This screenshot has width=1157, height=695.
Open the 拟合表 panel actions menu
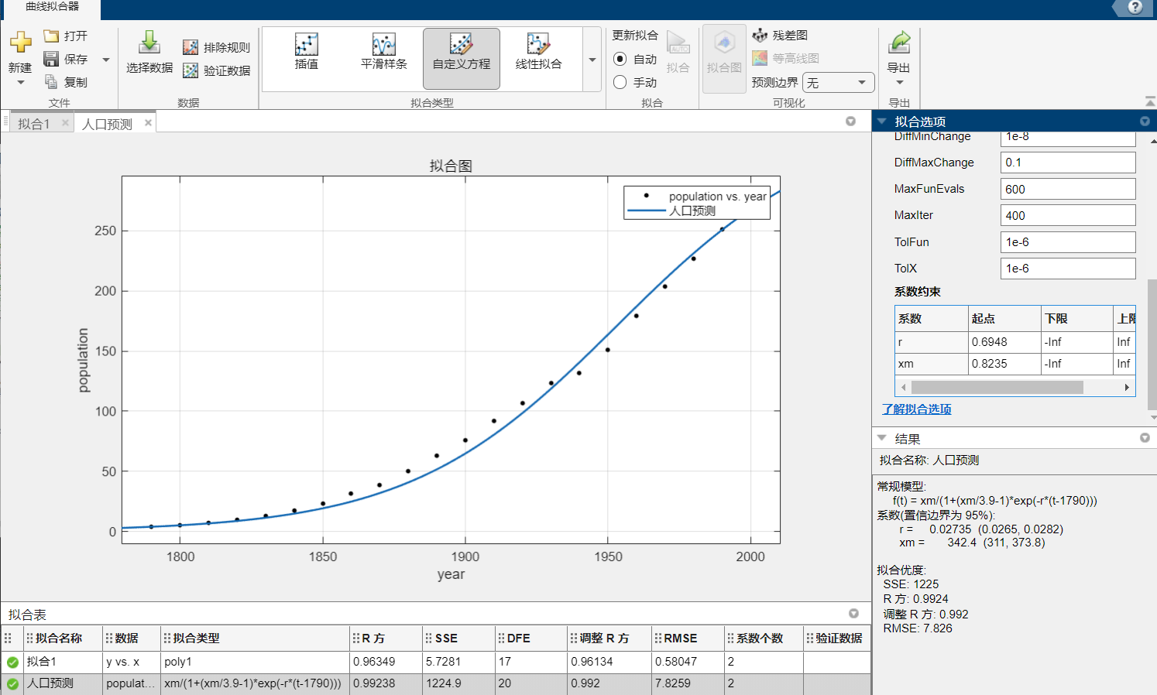[853, 614]
